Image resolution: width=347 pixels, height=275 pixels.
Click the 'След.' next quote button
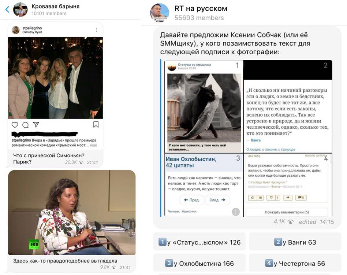217,200
